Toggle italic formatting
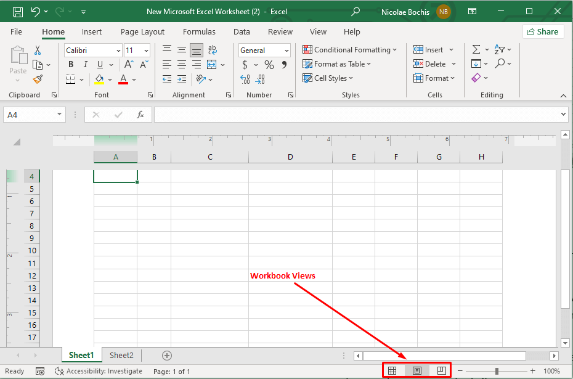 point(85,64)
